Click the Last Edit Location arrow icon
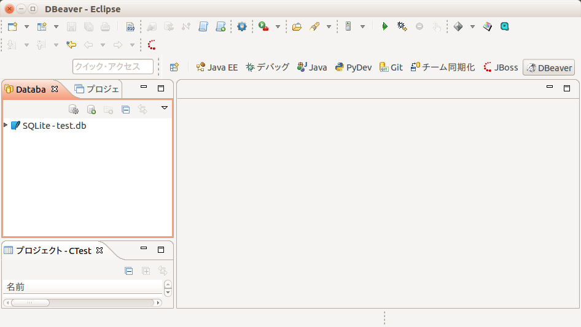581x327 pixels. pos(71,45)
